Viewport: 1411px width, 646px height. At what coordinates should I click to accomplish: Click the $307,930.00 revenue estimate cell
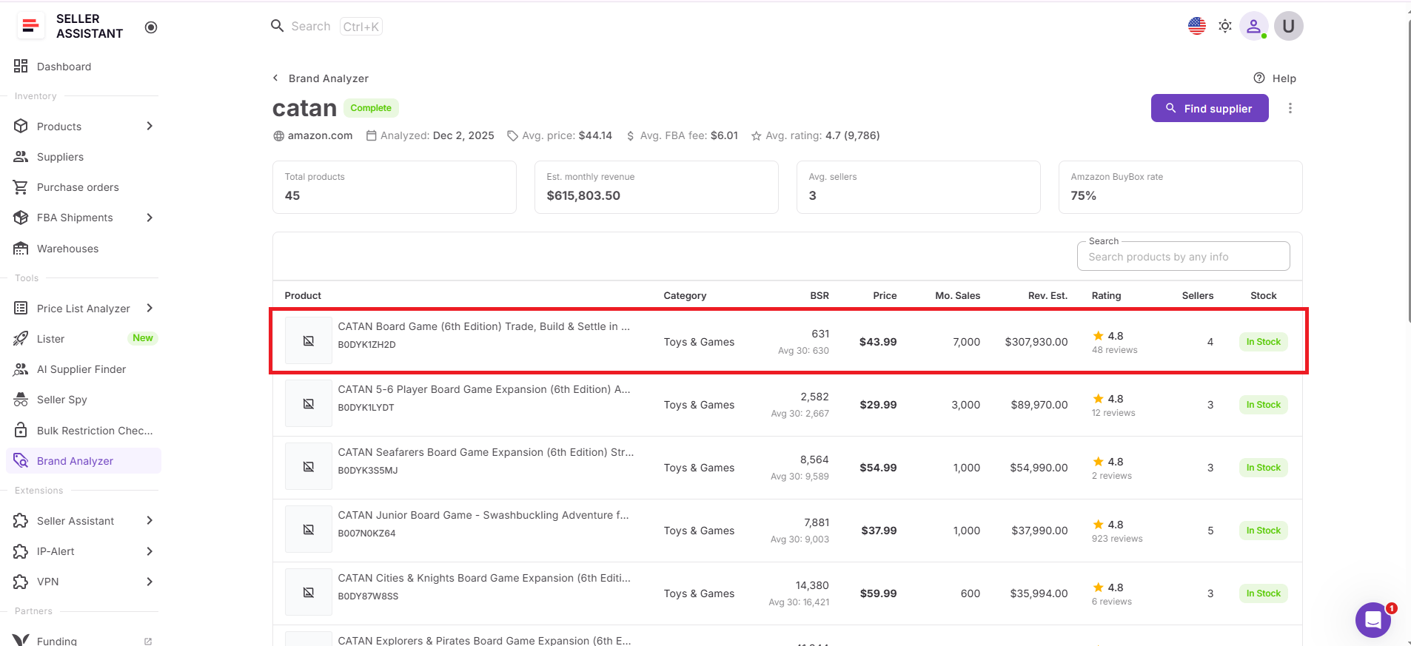coord(1036,342)
